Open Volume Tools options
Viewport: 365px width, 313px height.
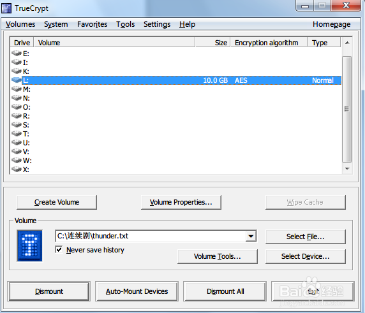tap(218, 256)
